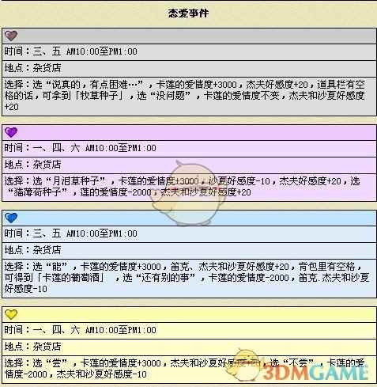Click yellow section 地点:杂货店 row
Image resolution: width=377 pixels, height=387 pixels.
point(189,347)
